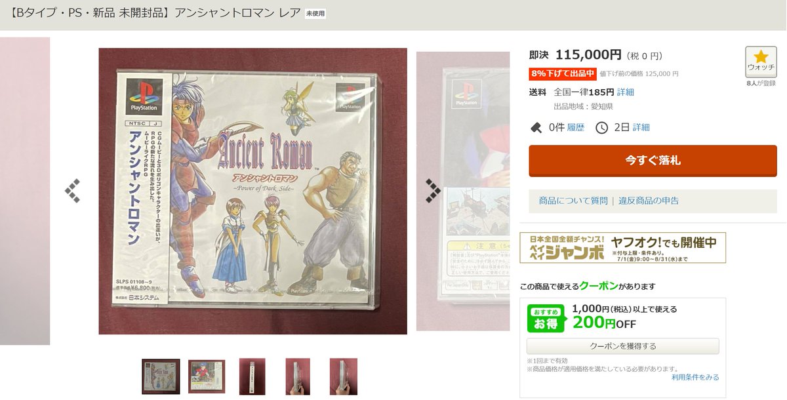Open shipping fee 詳細 link
The image size is (787, 400).
pos(626,92)
